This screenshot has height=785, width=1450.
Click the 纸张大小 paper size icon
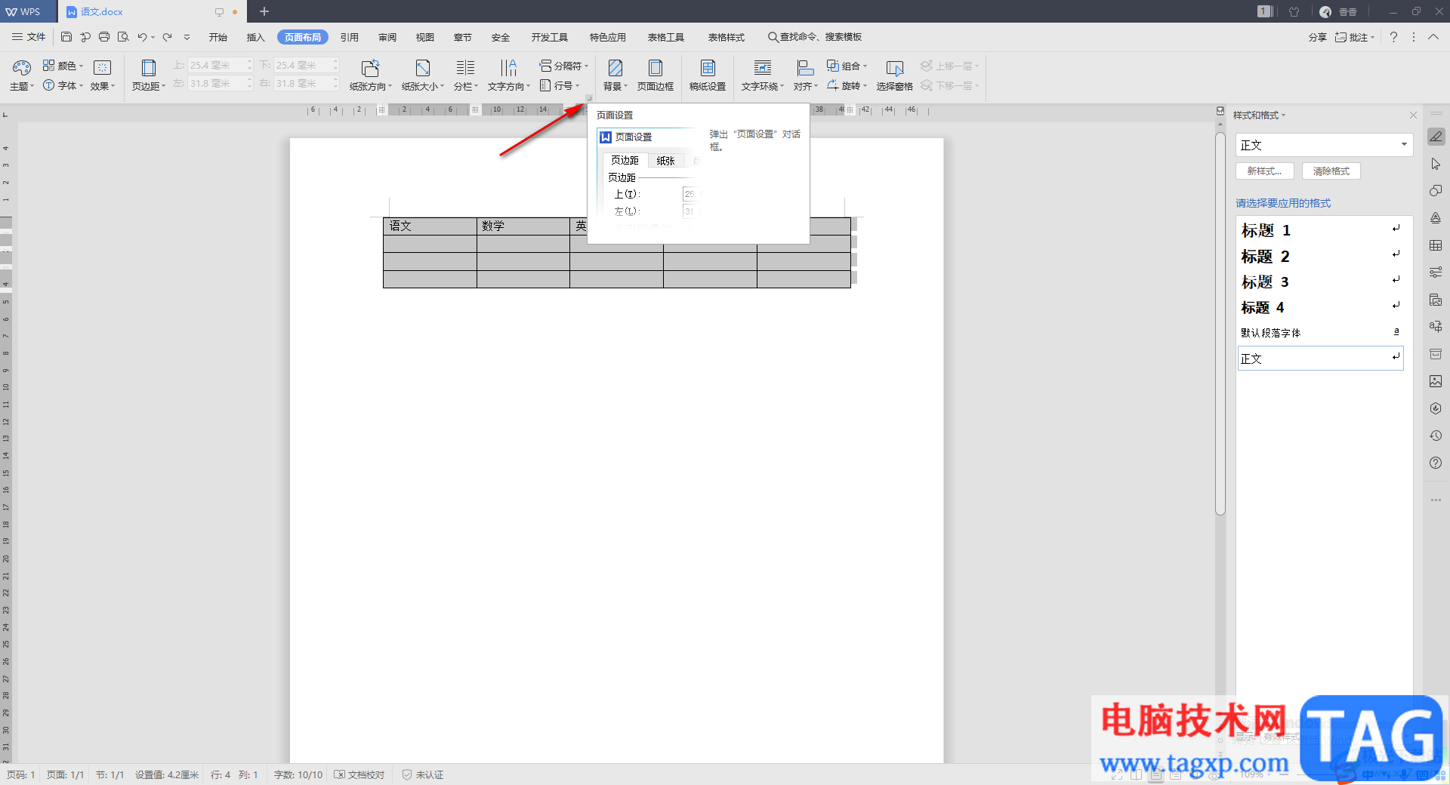[423, 68]
